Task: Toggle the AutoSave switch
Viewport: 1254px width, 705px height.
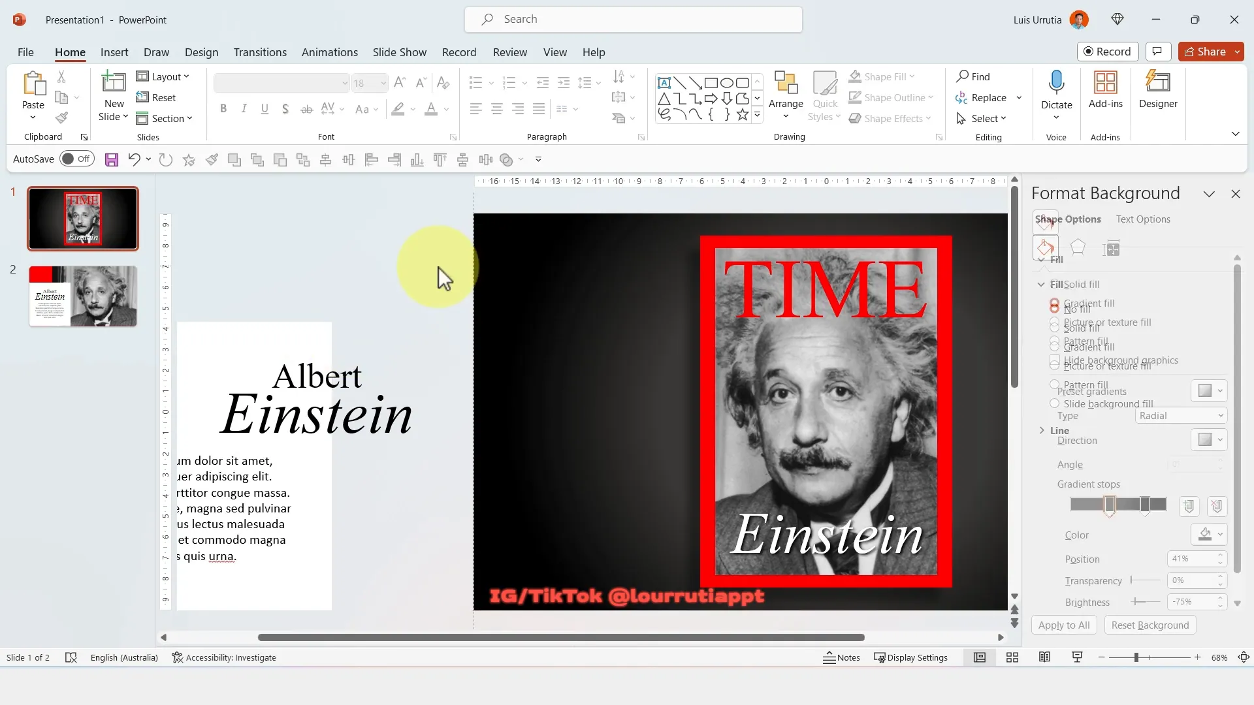Action: pos(77,159)
